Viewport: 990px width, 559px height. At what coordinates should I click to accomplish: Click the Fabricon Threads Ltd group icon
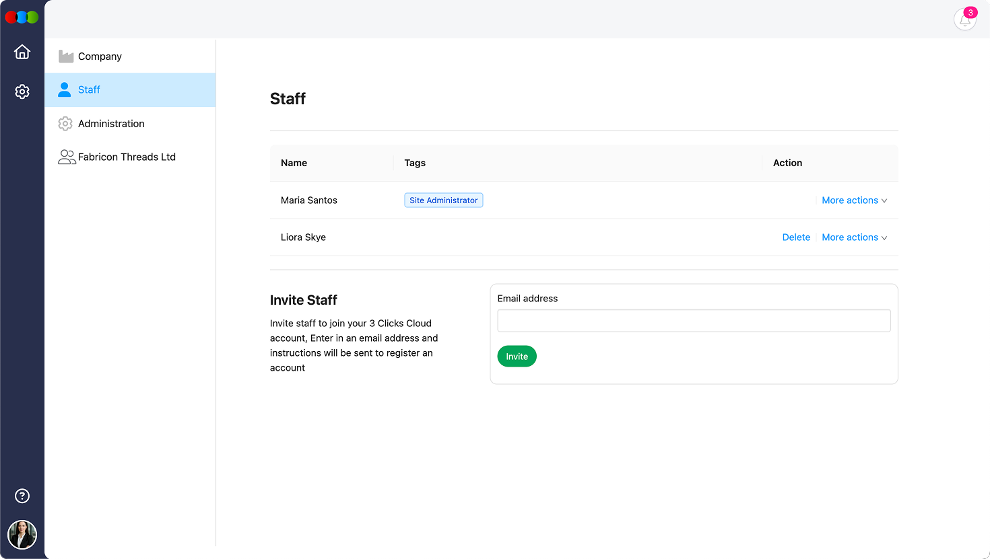click(x=65, y=157)
